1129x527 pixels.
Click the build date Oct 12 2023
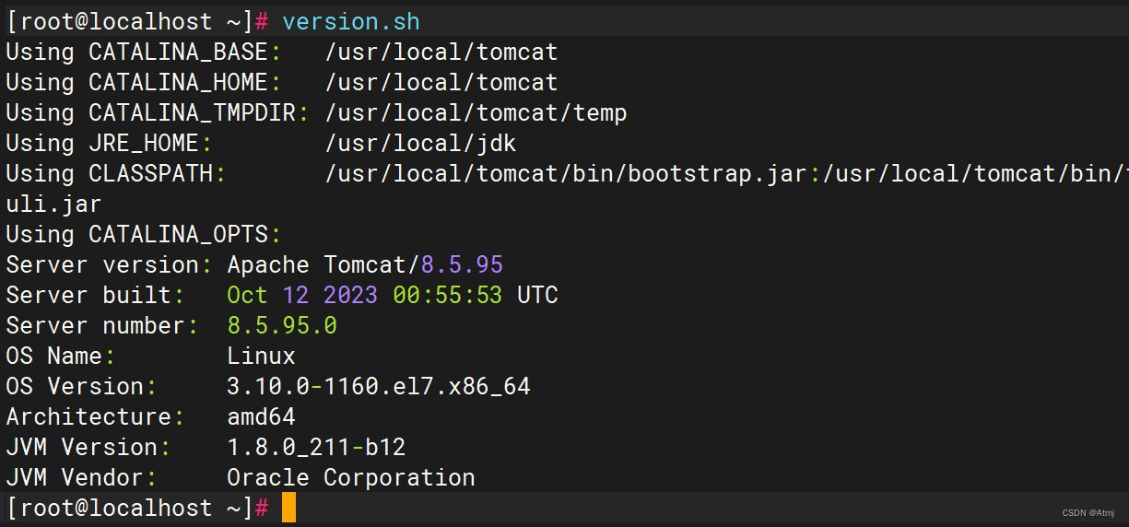(x=302, y=295)
